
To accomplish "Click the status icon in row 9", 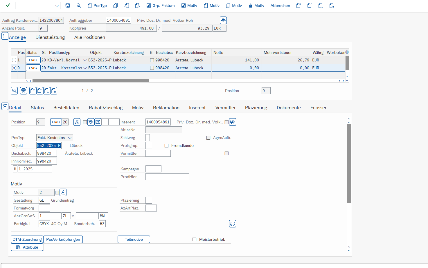I will click(x=33, y=68).
